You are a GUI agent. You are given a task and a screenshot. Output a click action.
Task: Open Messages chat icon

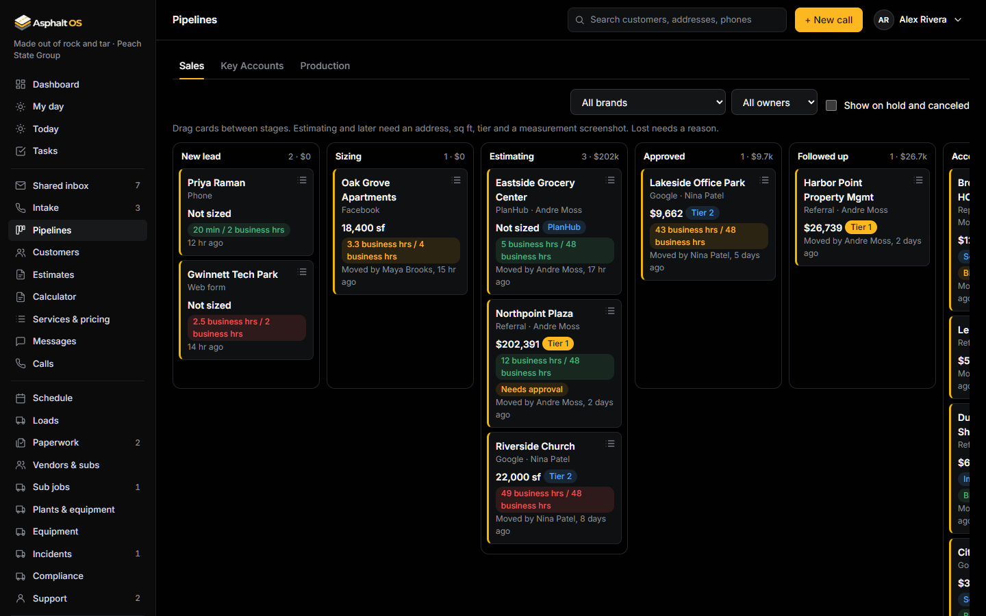click(x=21, y=342)
